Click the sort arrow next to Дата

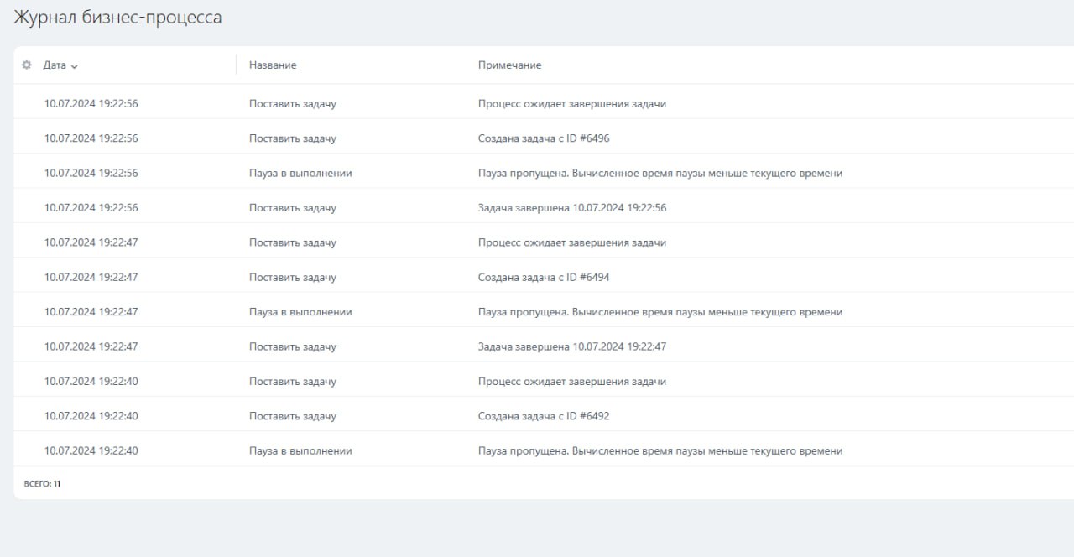[x=75, y=66]
